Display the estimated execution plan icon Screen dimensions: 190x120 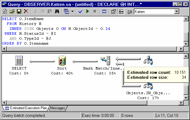click(104, 11)
